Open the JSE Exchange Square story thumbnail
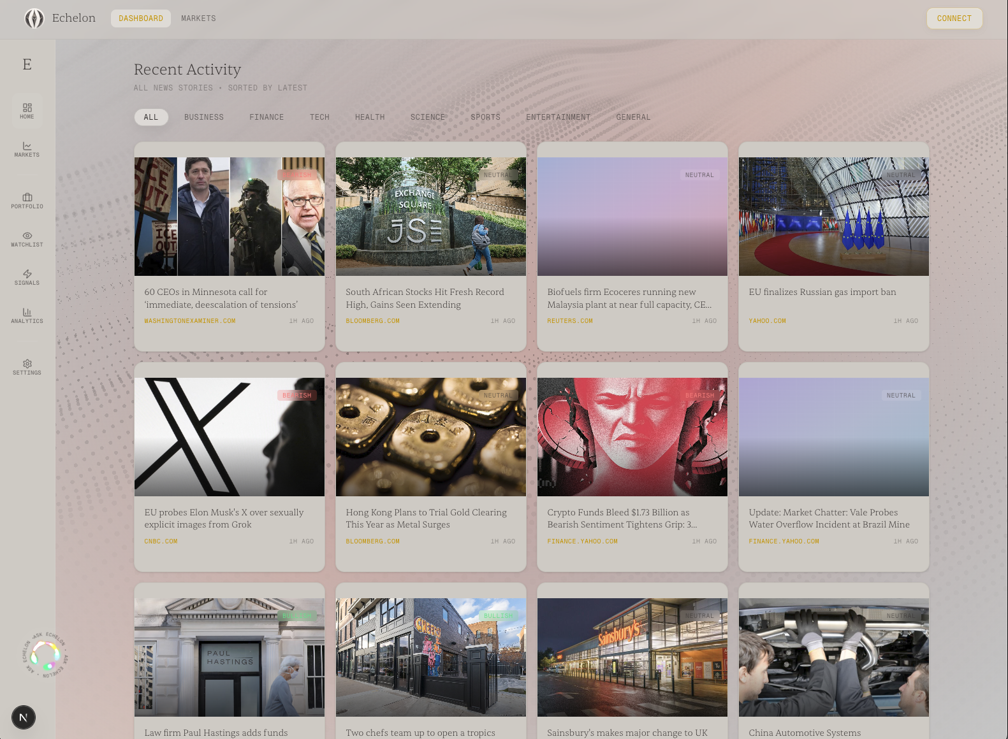Screen dimensions: 1008x739 click(x=430, y=217)
